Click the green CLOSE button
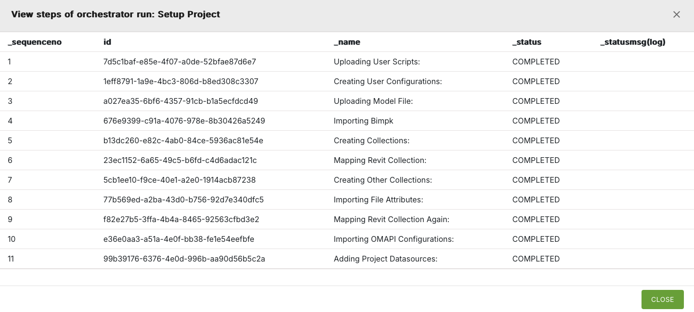Image resolution: width=694 pixels, height=312 pixels. pos(662,300)
